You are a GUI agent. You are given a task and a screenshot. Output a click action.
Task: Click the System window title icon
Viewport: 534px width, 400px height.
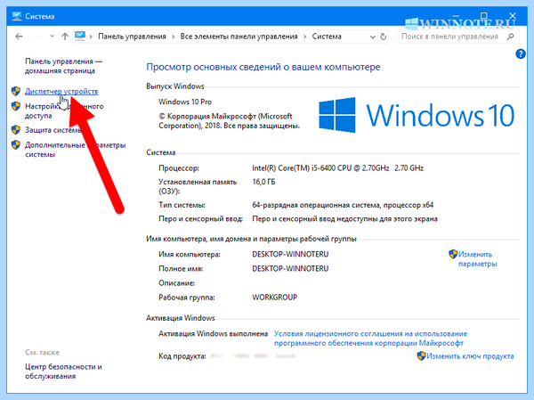17,16
